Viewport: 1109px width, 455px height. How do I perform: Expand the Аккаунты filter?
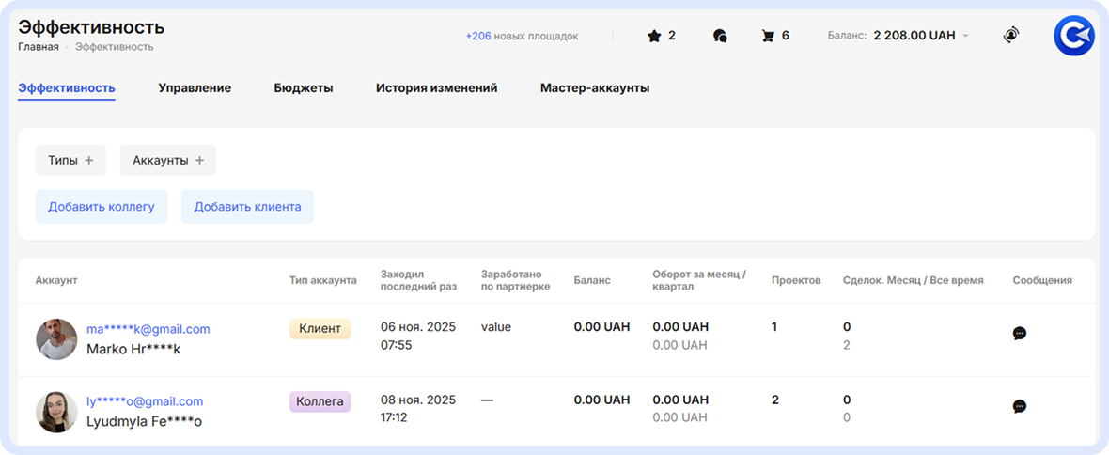[x=167, y=160]
